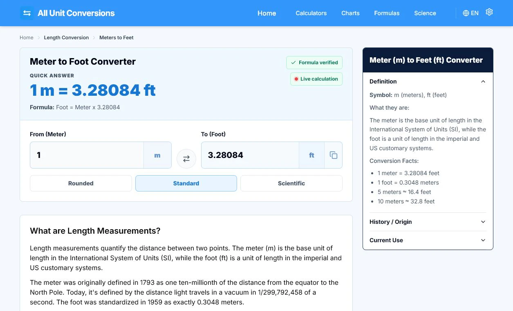The image size is (513, 311).
Task: Click the breadcrumb chevron after Home
Action: pos(39,38)
